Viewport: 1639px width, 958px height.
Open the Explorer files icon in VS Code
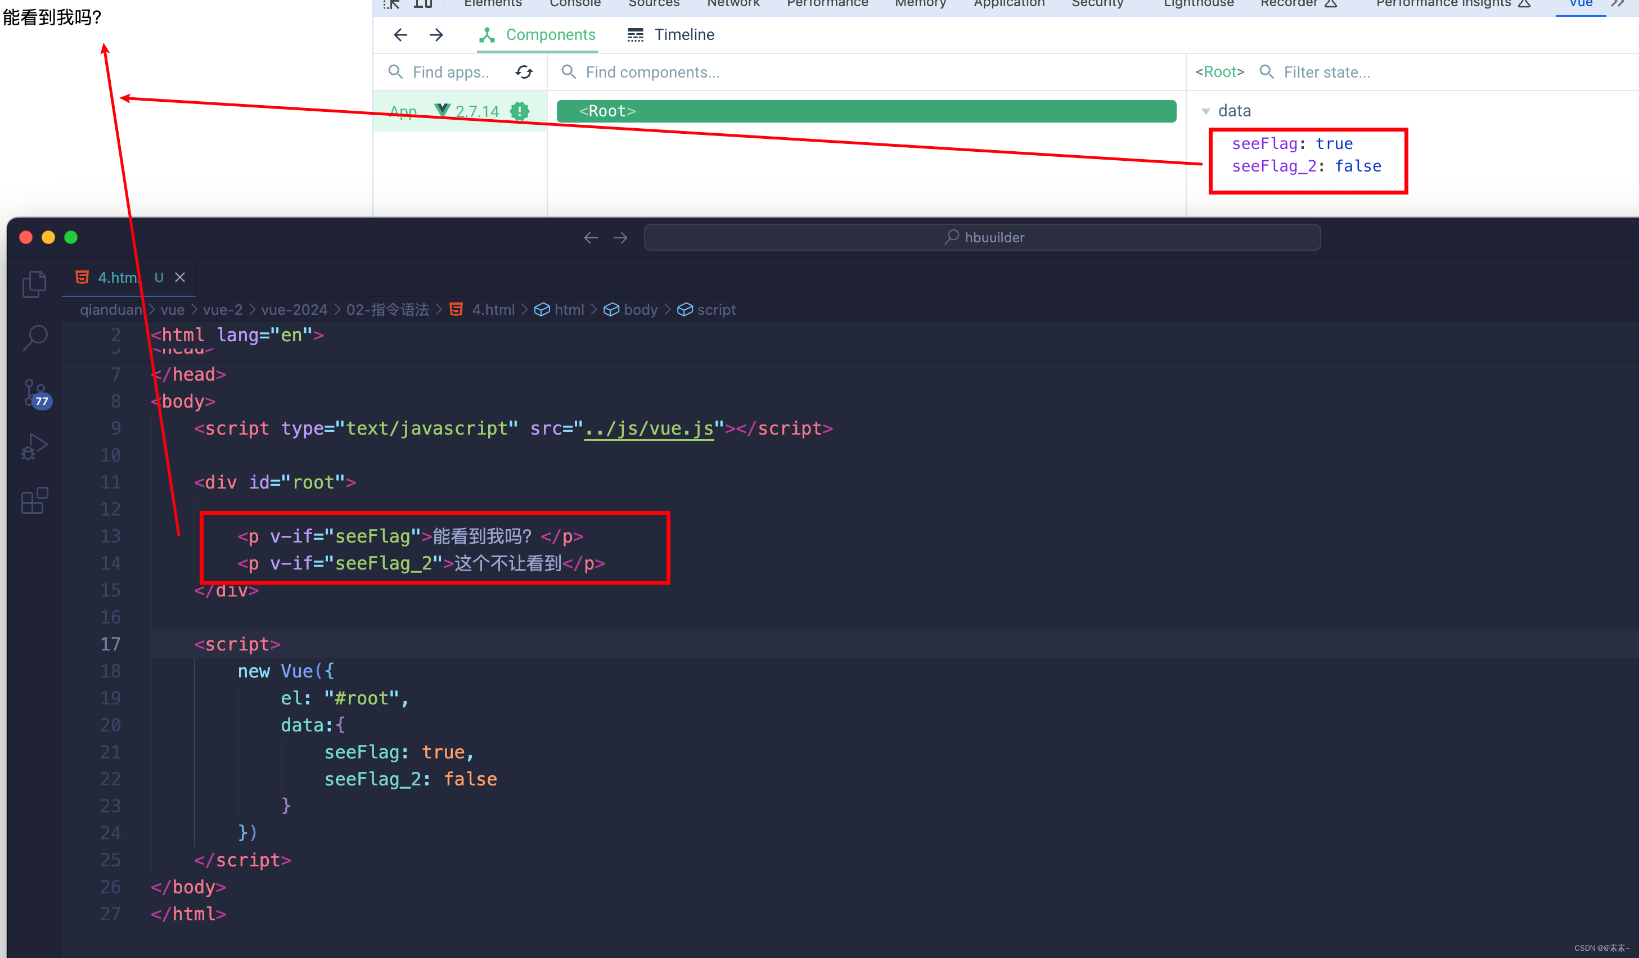(x=34, y=284)
